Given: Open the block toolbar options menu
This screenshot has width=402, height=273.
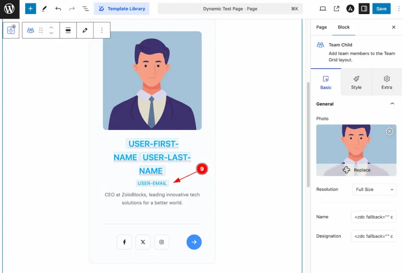Looking at the screenshot, I should 102,30.
